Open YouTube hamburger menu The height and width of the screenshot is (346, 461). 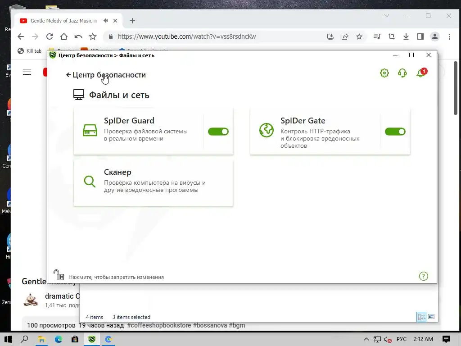click(x=27, y=72)
